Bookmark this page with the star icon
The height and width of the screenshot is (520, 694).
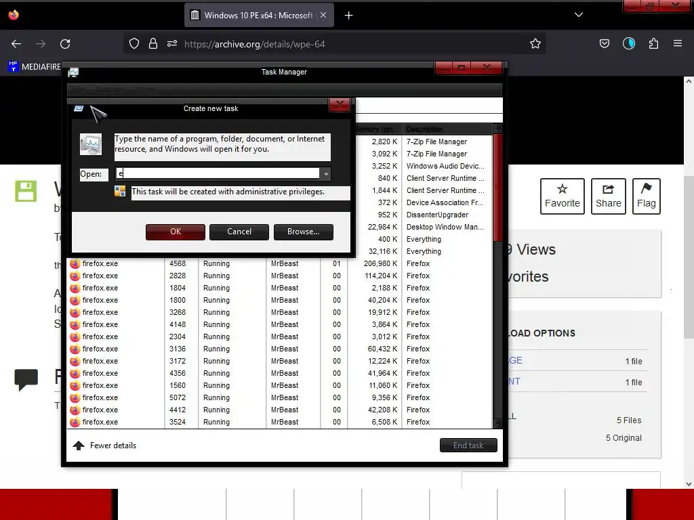tap(535, 43)
